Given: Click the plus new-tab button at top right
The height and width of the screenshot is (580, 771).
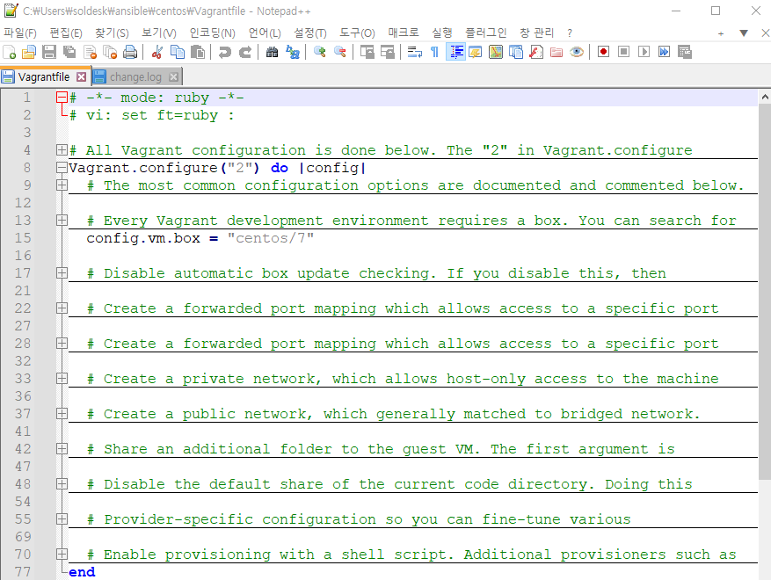Looking at the screenshot, I should [x=720, y=33].
